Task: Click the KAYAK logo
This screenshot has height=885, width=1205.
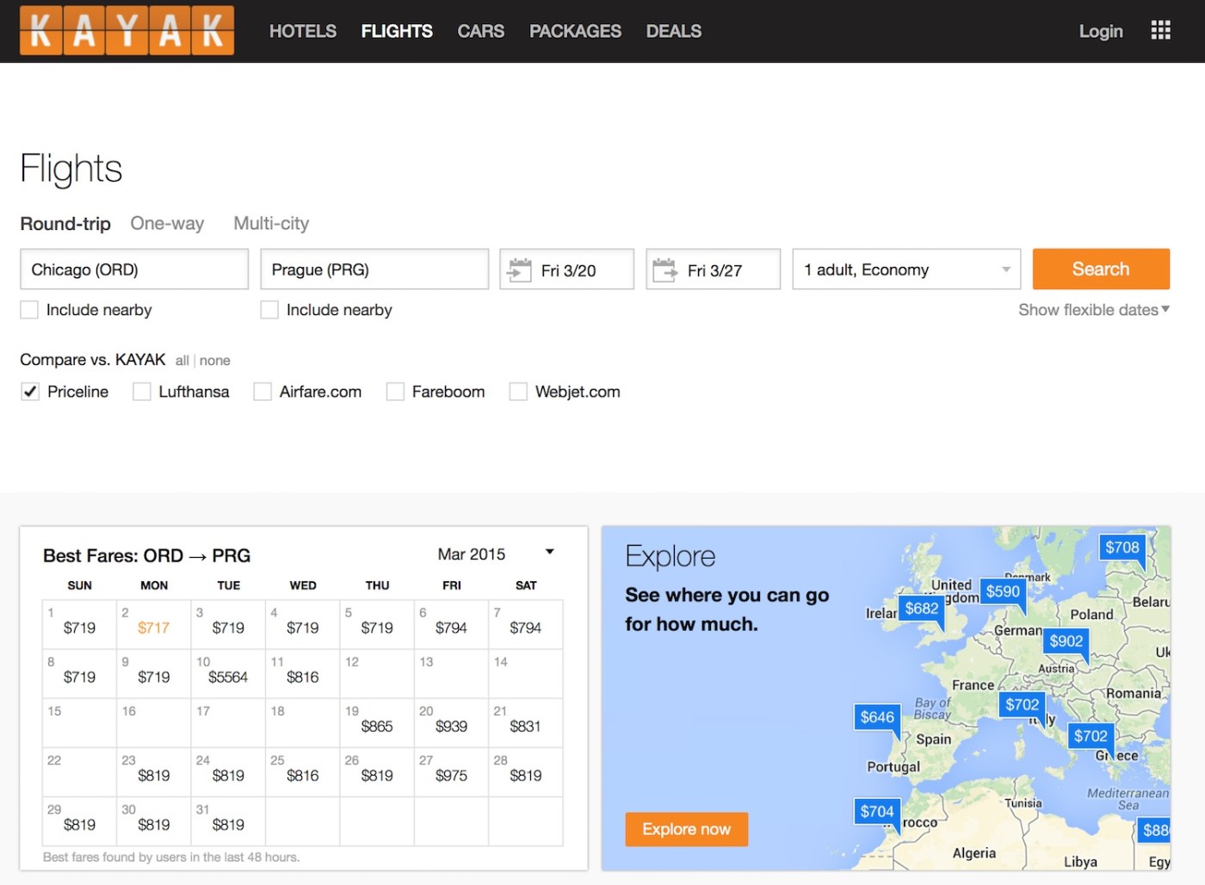Action: (x=127, y=30)
